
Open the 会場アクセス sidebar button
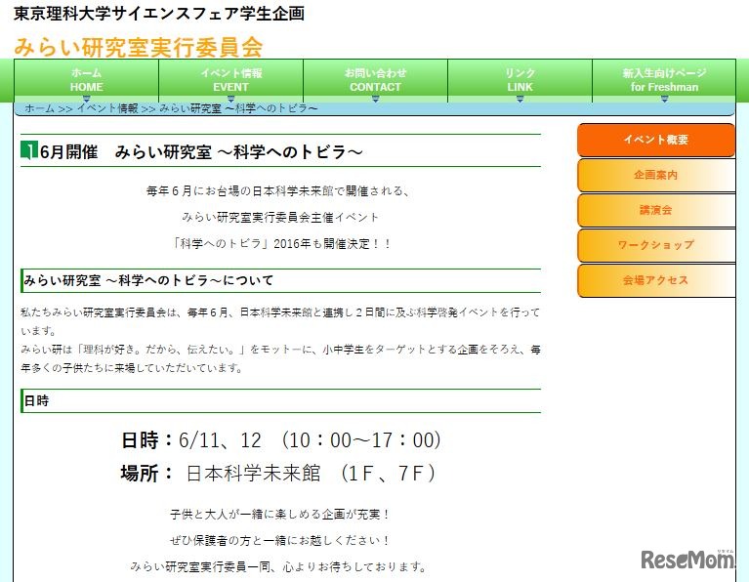656,280
